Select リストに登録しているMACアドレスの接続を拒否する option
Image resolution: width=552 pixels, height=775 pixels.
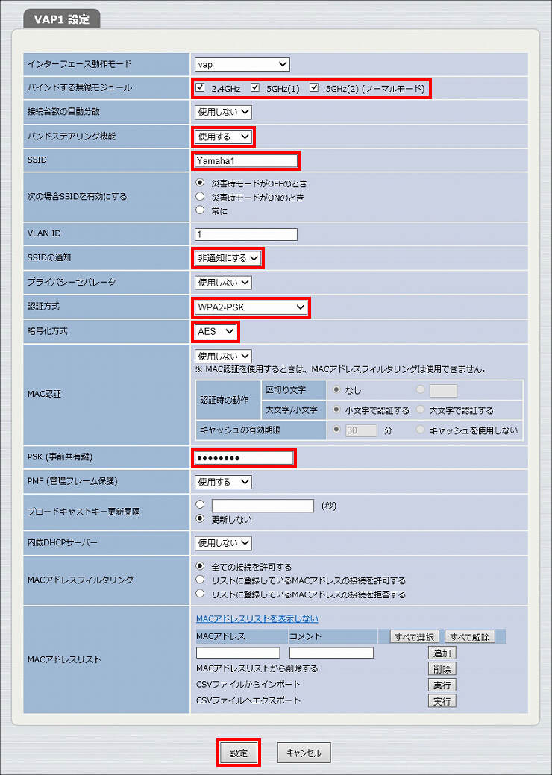coord(200,594)
